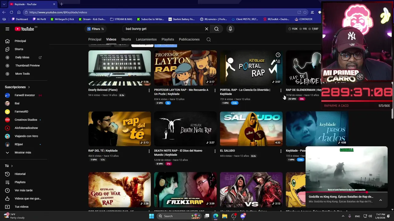Open the CONTADOR bookmark

click(x=304, y=19)
